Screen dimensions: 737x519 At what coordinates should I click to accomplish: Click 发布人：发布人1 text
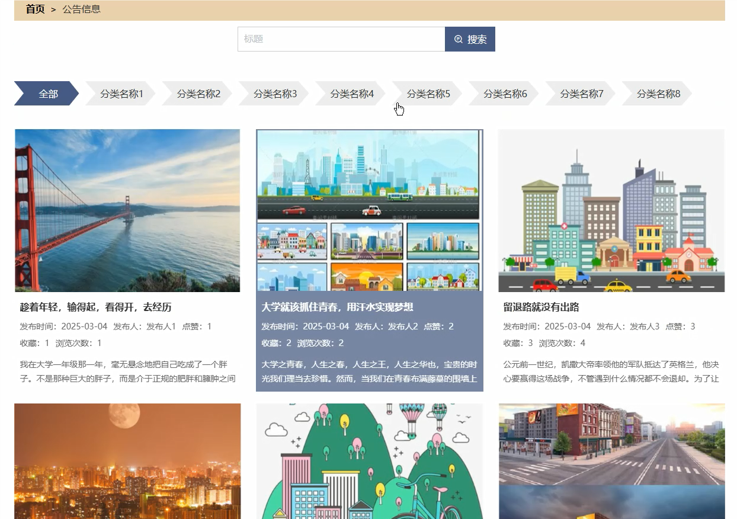(x=145, y=326)
